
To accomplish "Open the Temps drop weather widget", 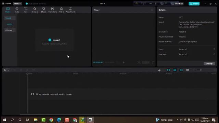I will coord(164,120).
